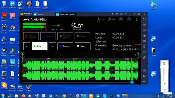
Task: Stop audio playback
Action: click(x=83, y=46)
